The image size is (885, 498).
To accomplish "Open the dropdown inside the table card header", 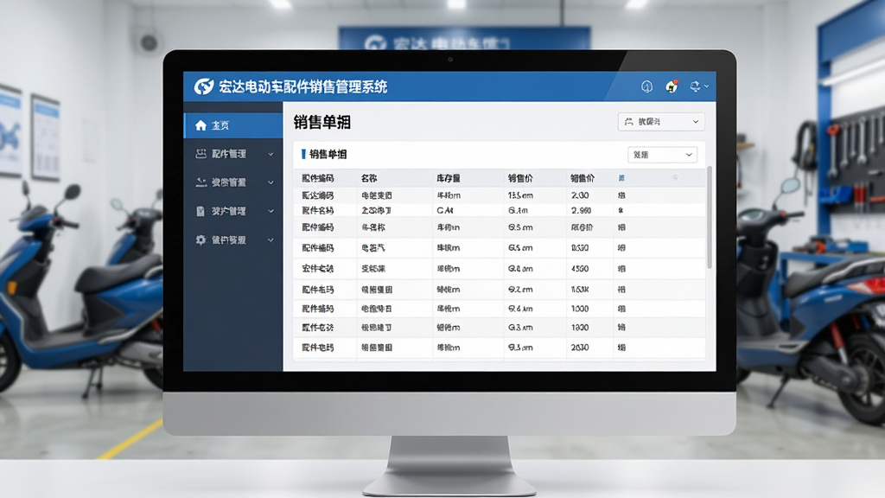I will (662, 155).
